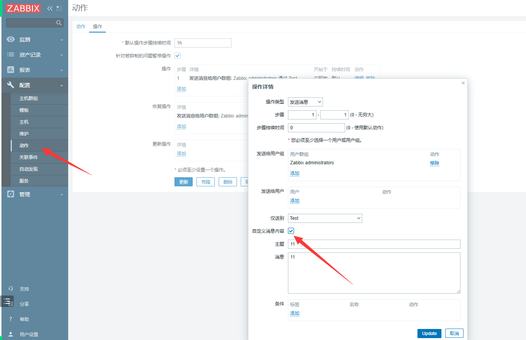Click chart icon for 报表
Screen dimensions: 526x340
pos(11,70)
